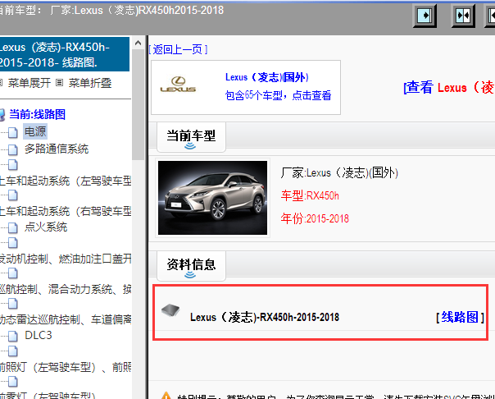The width and height of the screenshot is (495, 399).
Task: Open the red 查看 Lexus link
Action: (449, 87)
